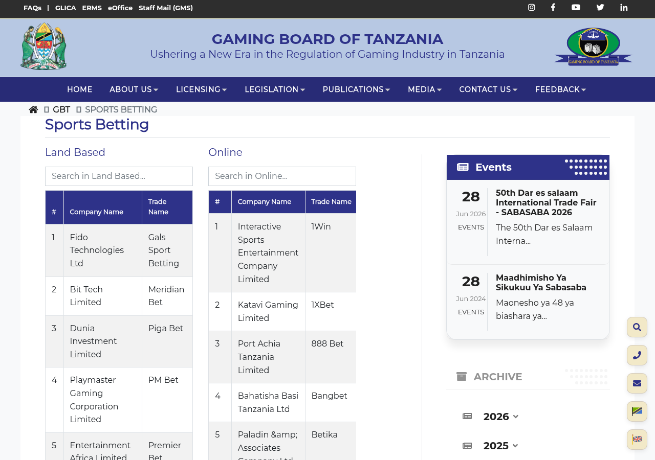The image size is (655, 460).
Task: Click Online Trade Name column header
Action: (331, 202)
